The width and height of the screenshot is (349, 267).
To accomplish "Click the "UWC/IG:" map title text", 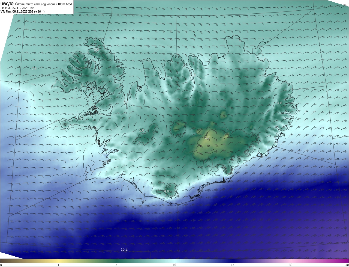I will pyautogui.click(x=7, y=4).
